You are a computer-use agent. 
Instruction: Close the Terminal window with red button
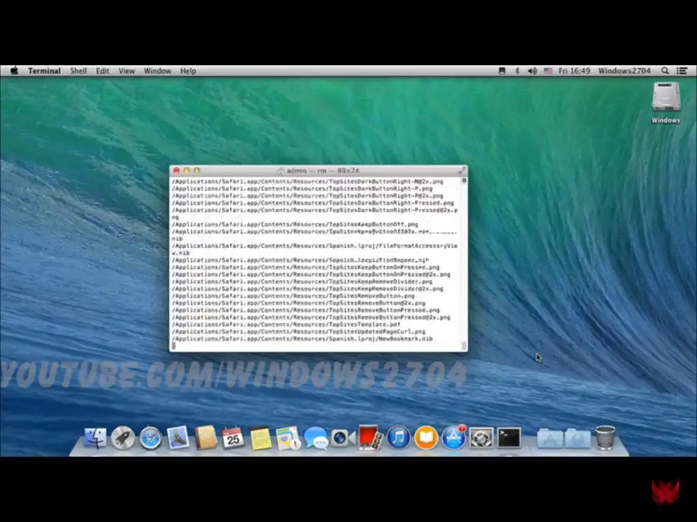tap(176, 171)
